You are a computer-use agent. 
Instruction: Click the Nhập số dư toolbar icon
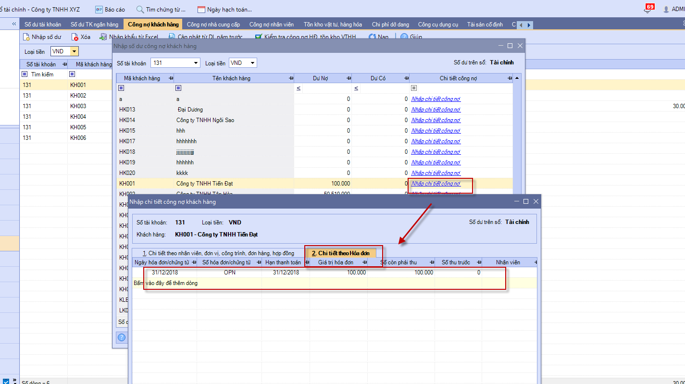[x=27, y=37]
